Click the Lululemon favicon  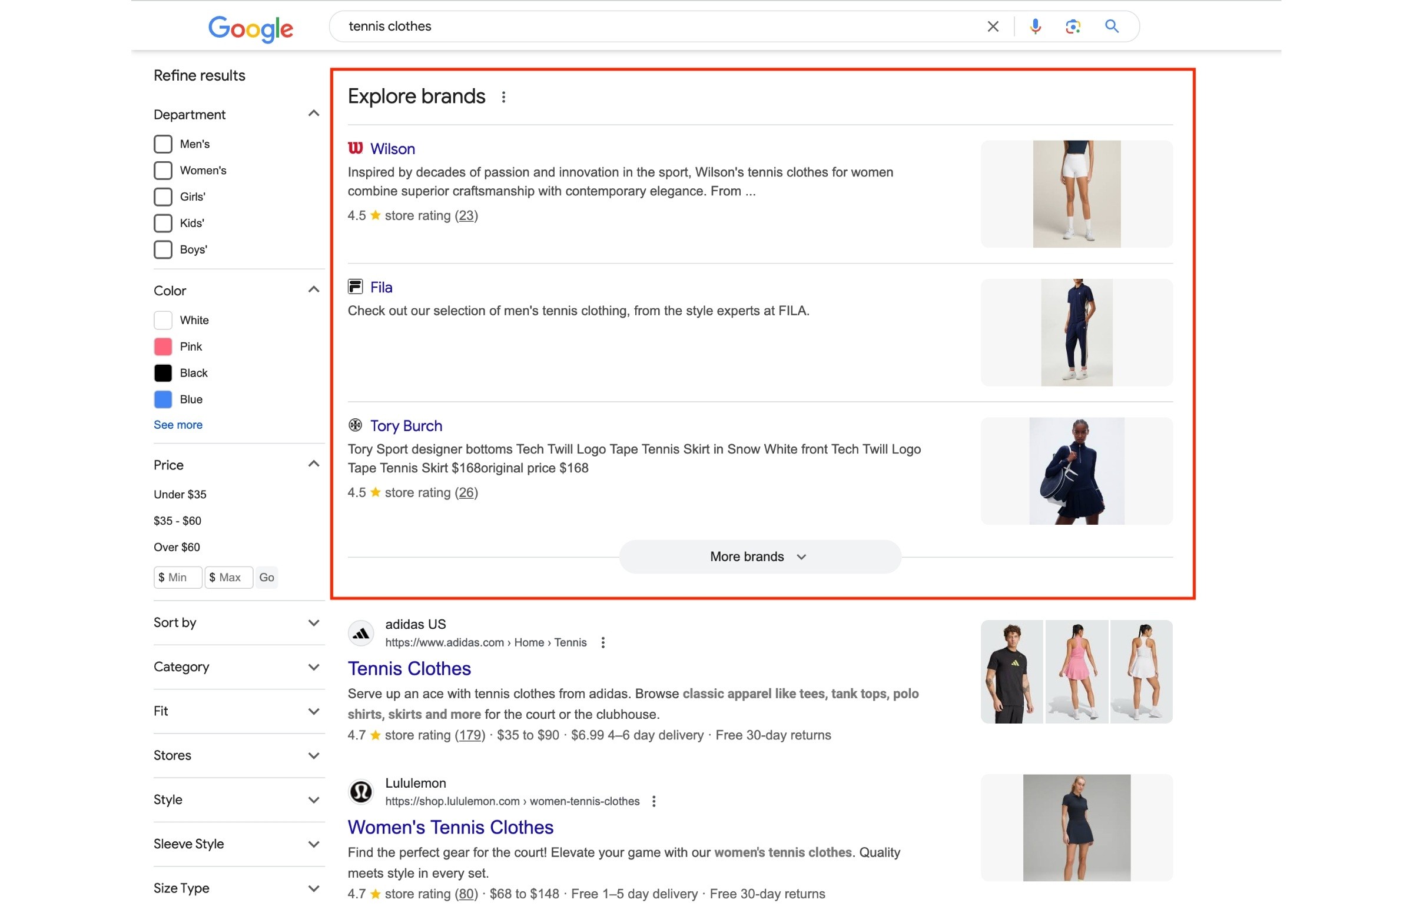360,791
